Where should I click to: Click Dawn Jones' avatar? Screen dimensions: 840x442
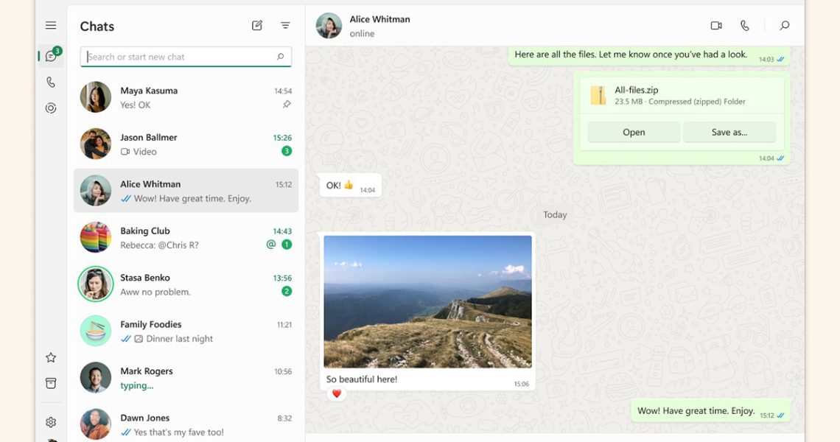(x=95, y=424)
